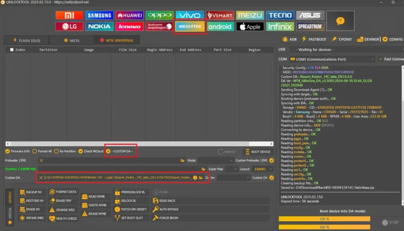Click the BOOT DEVICE button
Viewport: 404px width, 231px height.
pyautogui.click(x=258, y=152)
